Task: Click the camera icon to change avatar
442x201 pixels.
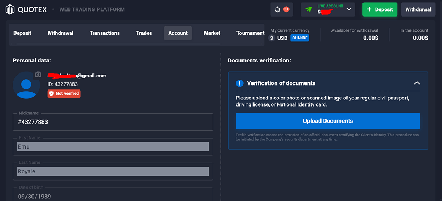Action: click(38, 75)
